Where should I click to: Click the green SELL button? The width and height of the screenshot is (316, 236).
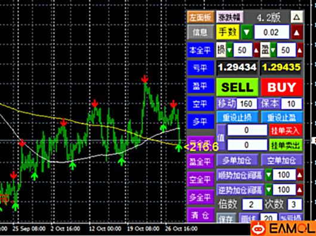237,87
